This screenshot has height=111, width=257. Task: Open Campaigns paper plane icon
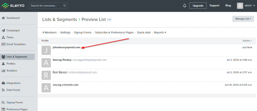[x=3, y=31]
